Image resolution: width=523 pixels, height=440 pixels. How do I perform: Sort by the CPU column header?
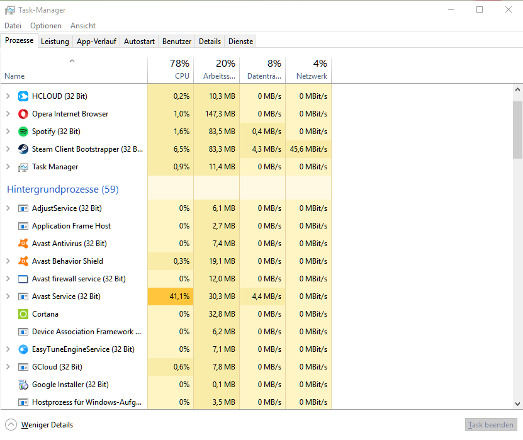point(171,70)
